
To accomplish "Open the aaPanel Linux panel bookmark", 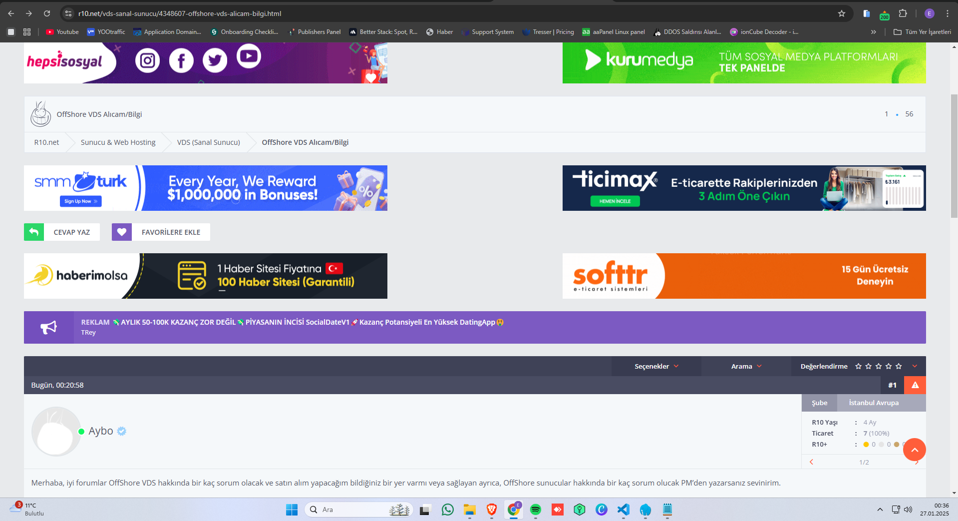I will 614,32.
